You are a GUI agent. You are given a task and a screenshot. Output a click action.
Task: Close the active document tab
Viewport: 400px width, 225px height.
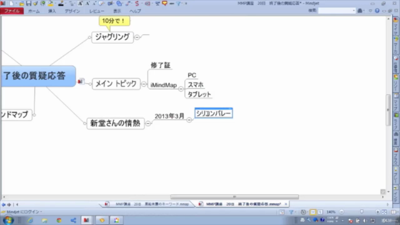[x=286, y=204]
